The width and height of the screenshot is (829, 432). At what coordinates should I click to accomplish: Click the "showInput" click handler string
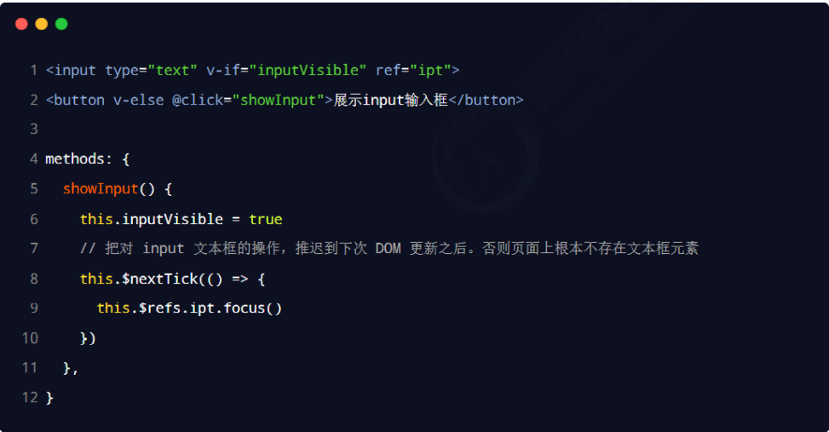[x=278, y=100]
